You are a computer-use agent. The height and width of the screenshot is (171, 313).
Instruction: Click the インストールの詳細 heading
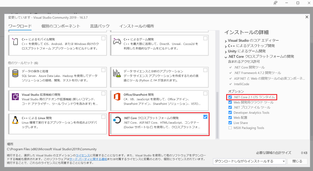click(x=246, y=32)
